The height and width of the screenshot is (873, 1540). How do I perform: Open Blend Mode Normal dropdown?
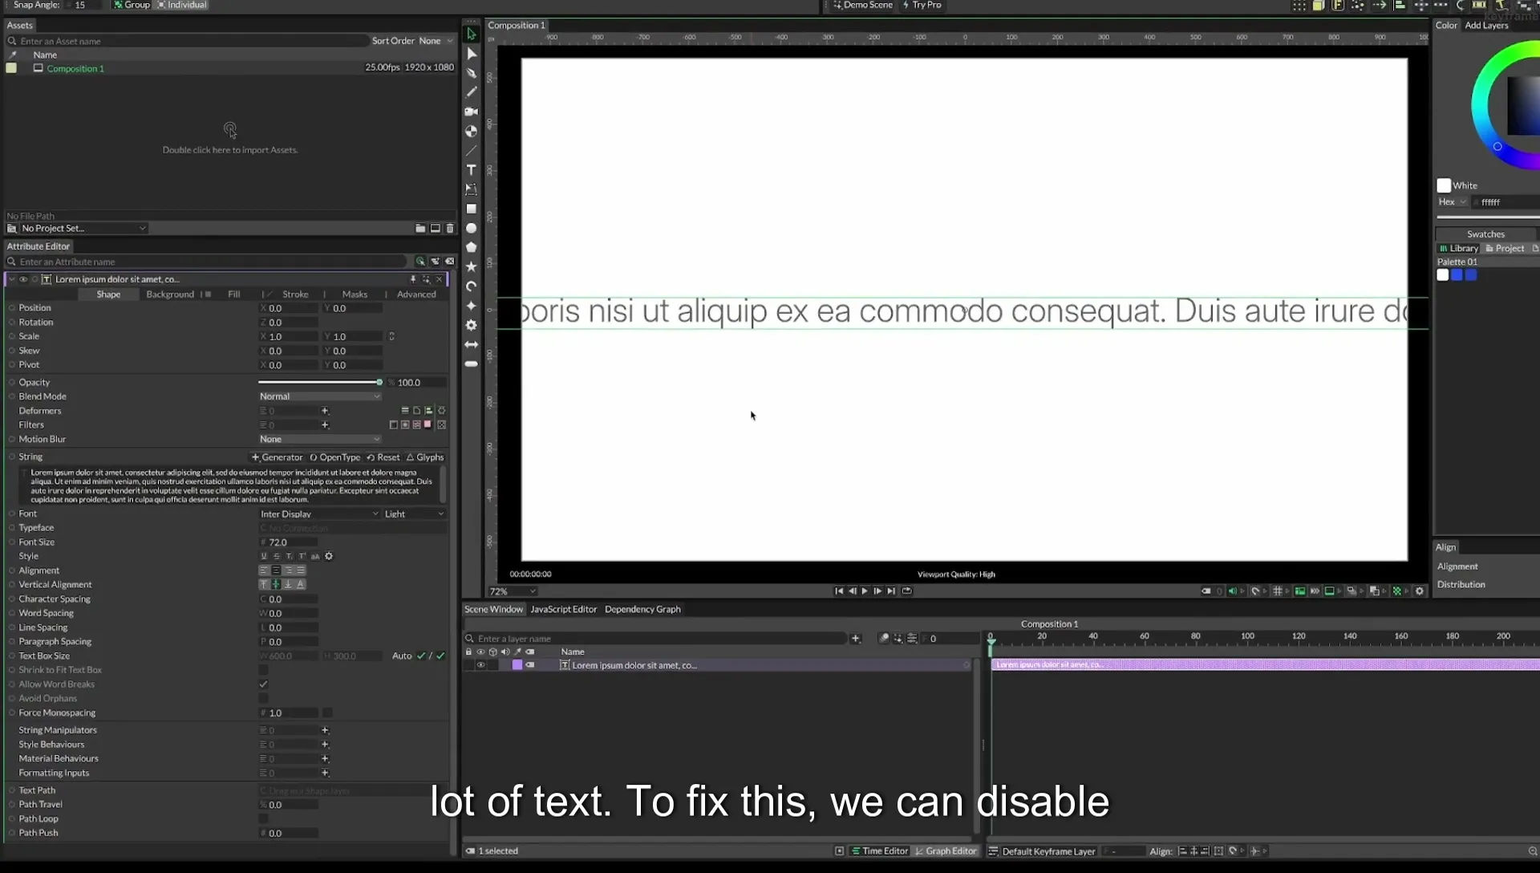319,396
